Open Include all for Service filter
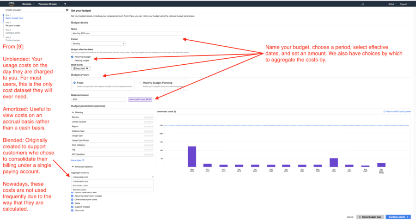Screen dimensions: 416x221 coord(148,117)
